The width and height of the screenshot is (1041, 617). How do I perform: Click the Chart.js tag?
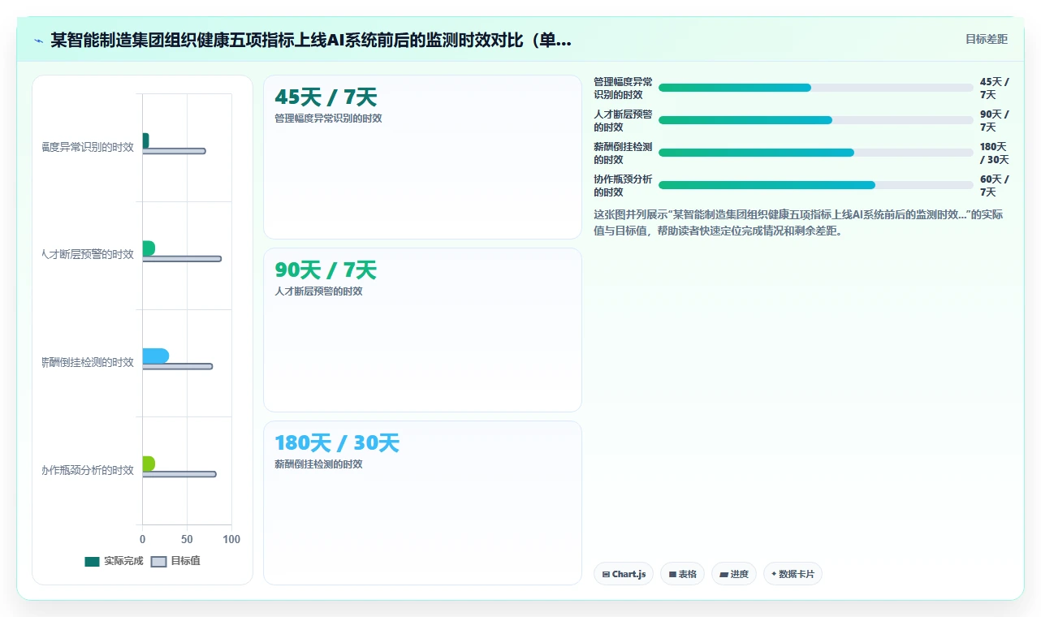click(624, 574)
